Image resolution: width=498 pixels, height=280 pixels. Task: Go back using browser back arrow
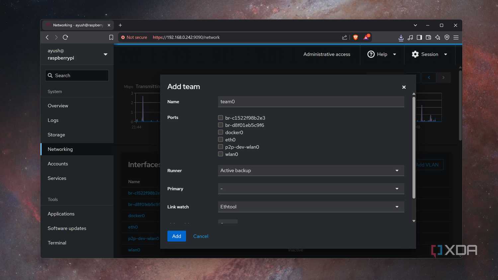pyautogui.click(x=47, y=37)
